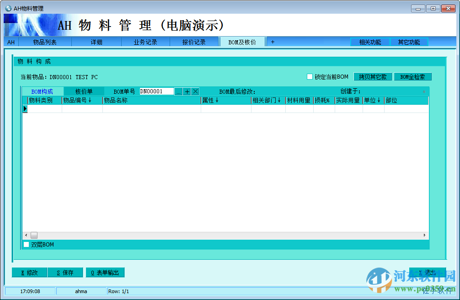The image size is (460, 300).
Task: Enable the 锁定当前BOM checkbox
Action: (310, 76)
